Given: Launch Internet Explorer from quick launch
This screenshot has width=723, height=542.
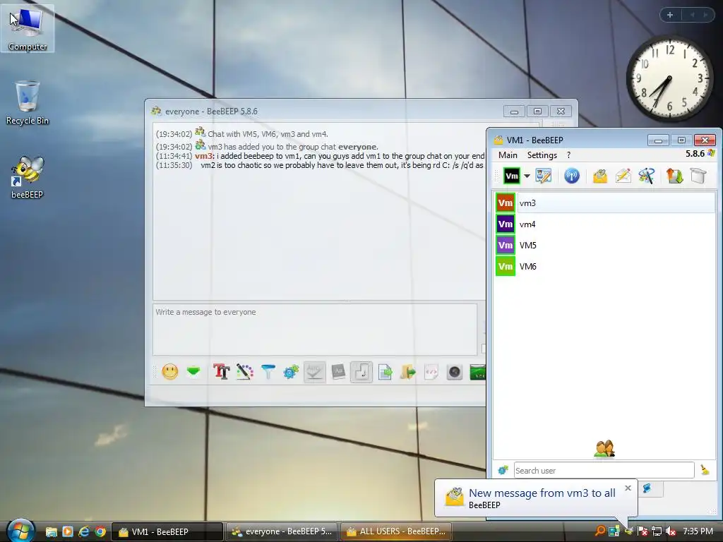Looking at the screenshot, I should tap(84, 532).
